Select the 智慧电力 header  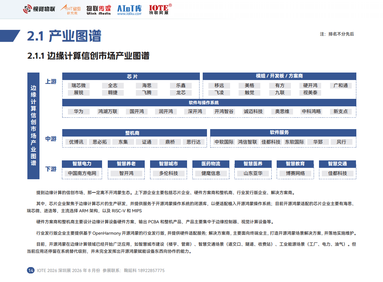click(82, 164)
